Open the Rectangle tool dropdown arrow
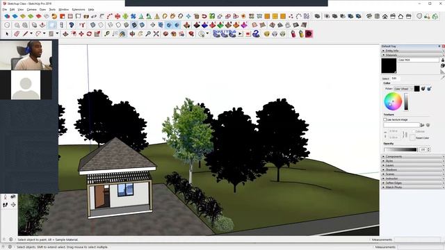Screen dimensions: 445x250 coord(57,34)
